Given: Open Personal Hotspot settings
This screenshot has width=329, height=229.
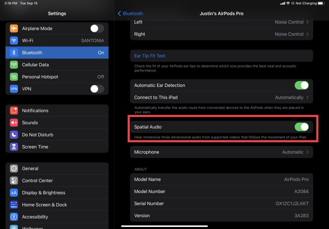Looking at the screenshot, I should tap(57, 77).
